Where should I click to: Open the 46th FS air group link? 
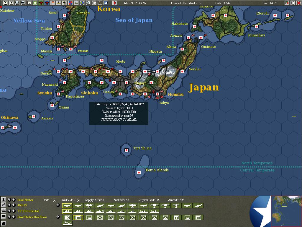point(22,205)
